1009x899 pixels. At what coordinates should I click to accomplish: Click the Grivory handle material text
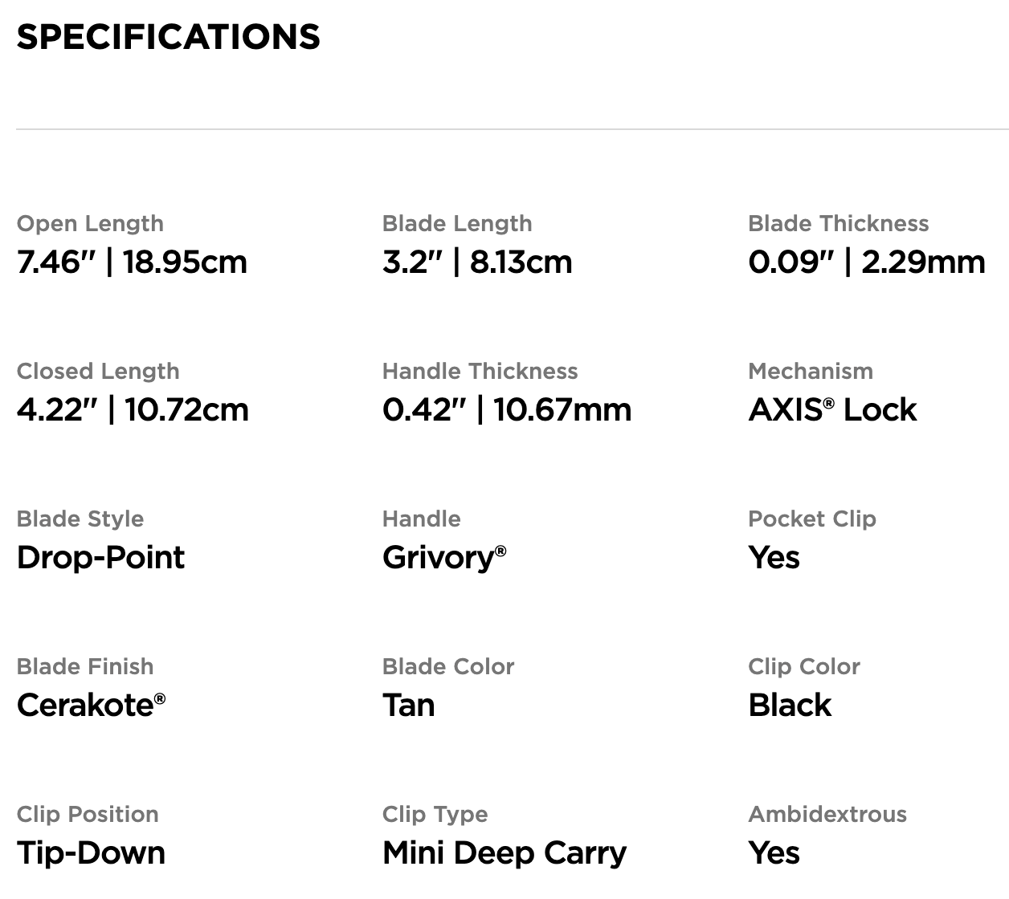(x=443, y=558)
